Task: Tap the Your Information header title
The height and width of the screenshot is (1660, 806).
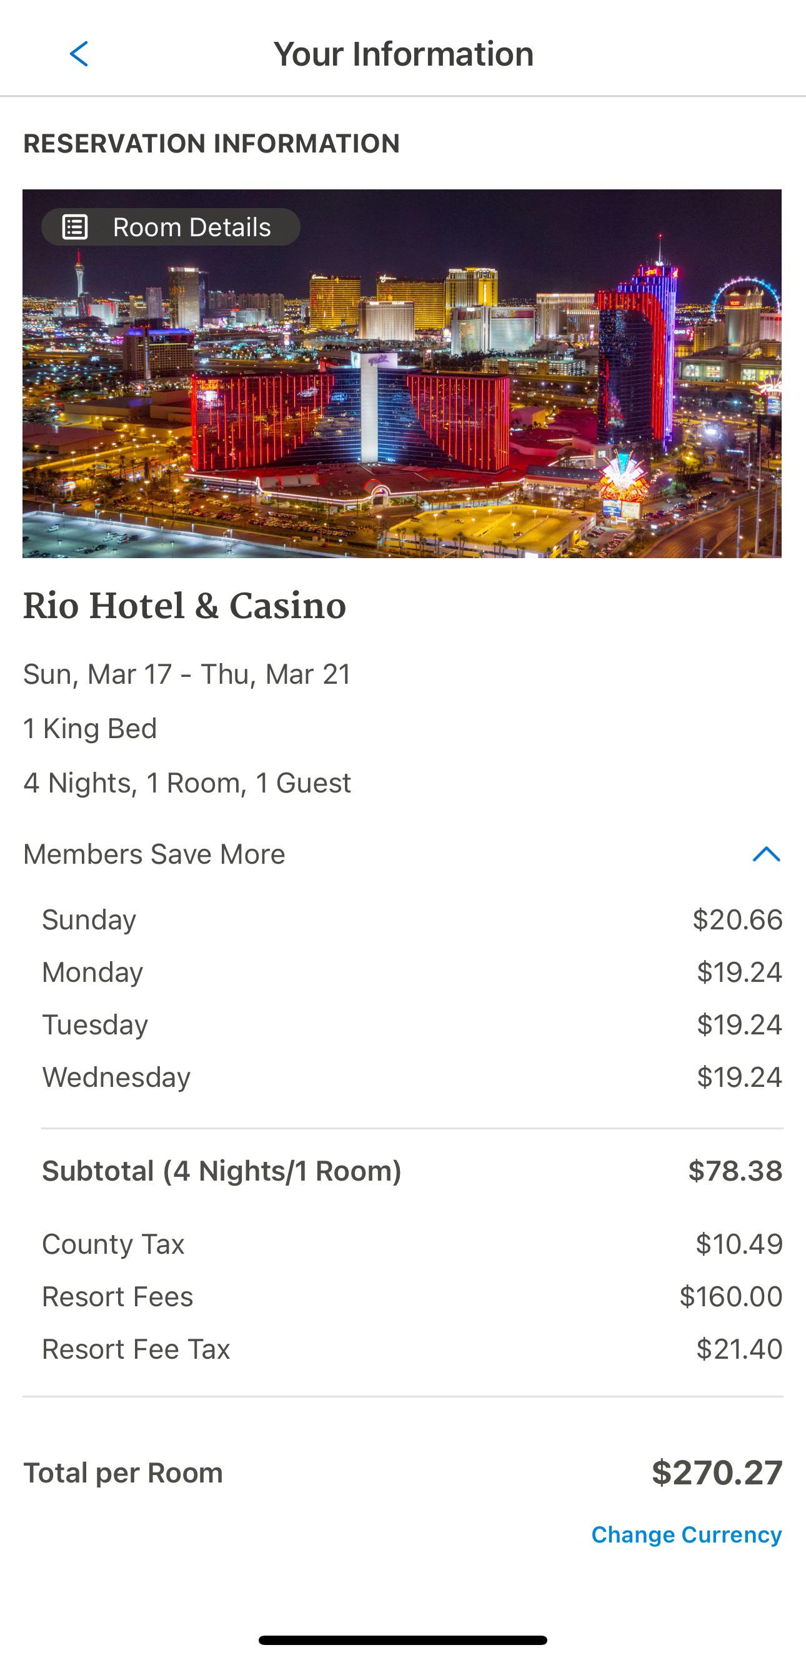Action: point(402,54)
